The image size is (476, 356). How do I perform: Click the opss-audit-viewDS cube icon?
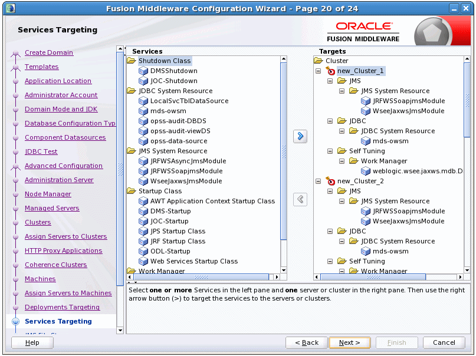[143, 131]
